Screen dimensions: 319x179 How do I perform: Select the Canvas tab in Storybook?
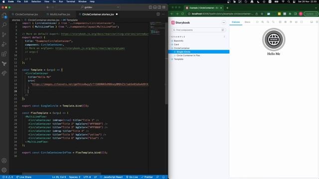point(236,22)
